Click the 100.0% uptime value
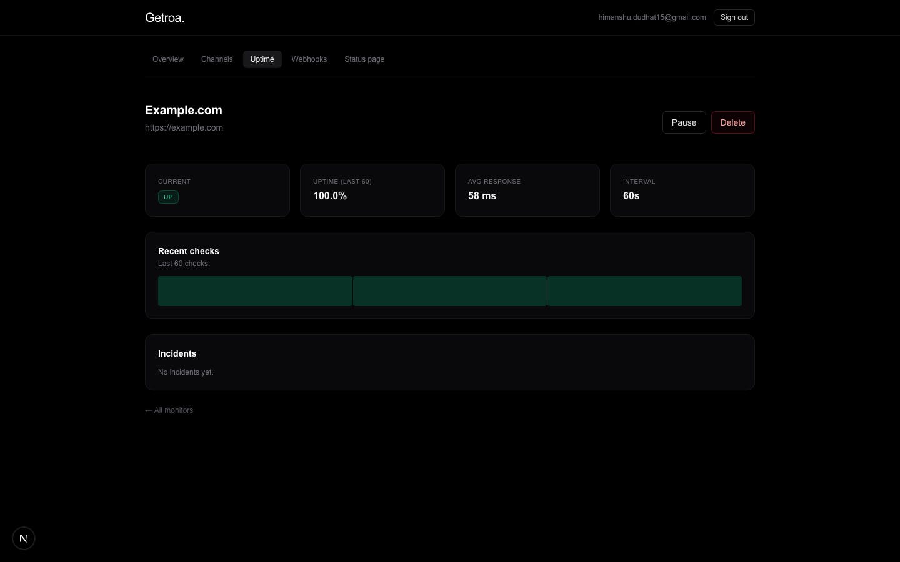 [330, 196]
